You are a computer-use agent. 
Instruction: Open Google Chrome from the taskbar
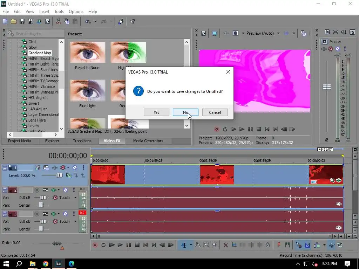click(46, 264)
